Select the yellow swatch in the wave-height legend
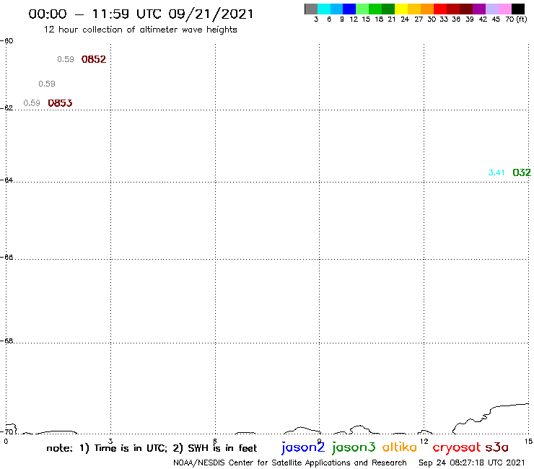Image resolution: width=534 pixels, height=469 pixels. point(401,9)
